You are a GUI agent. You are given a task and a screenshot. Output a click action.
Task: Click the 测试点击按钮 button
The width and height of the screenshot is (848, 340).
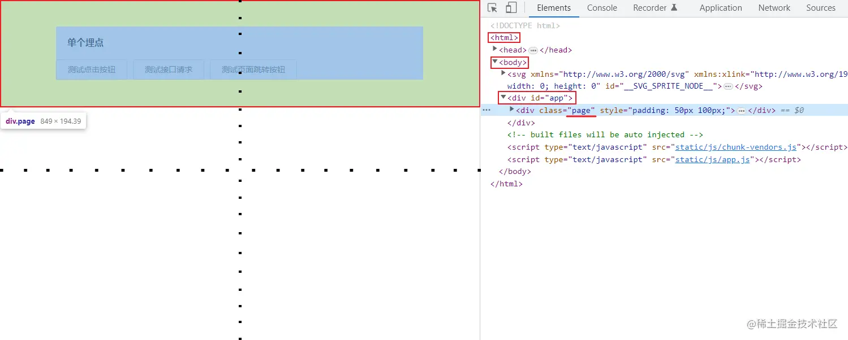click(x=92, y=69)
